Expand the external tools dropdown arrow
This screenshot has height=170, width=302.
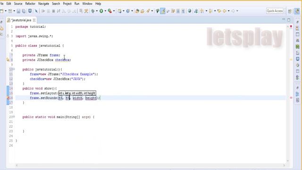coord(114,11)
